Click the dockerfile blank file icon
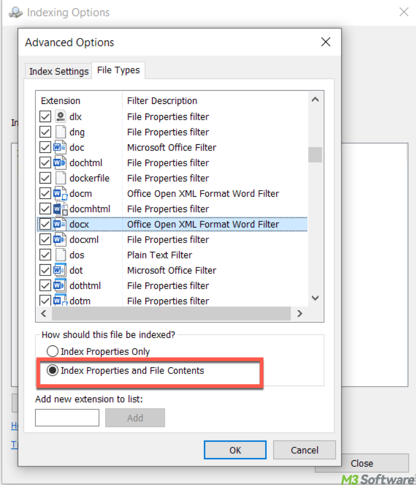 pos(60,178)
